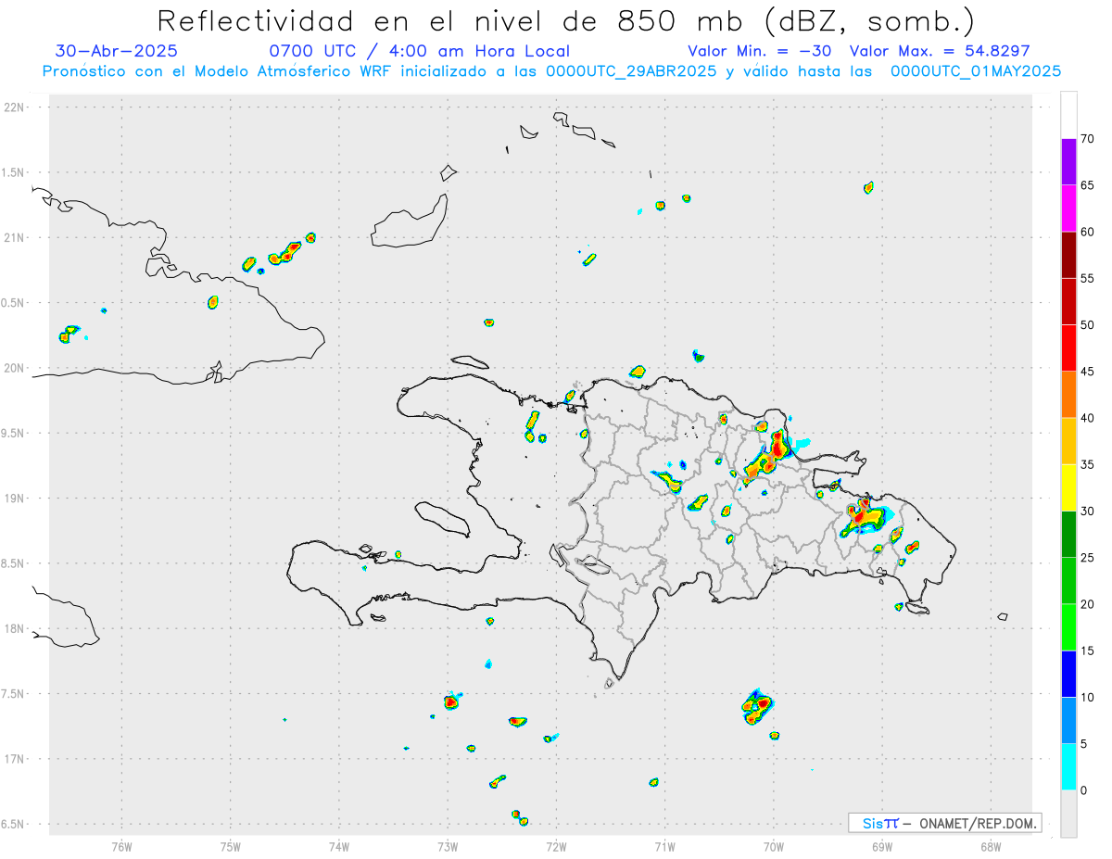Select the colorbar value '35'

coord(1087,464)
